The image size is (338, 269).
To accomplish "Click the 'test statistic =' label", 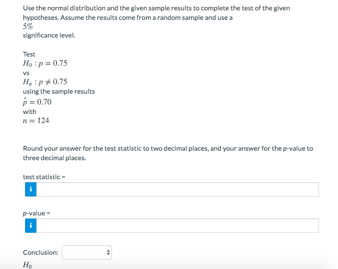I will [x=44, y=177].
